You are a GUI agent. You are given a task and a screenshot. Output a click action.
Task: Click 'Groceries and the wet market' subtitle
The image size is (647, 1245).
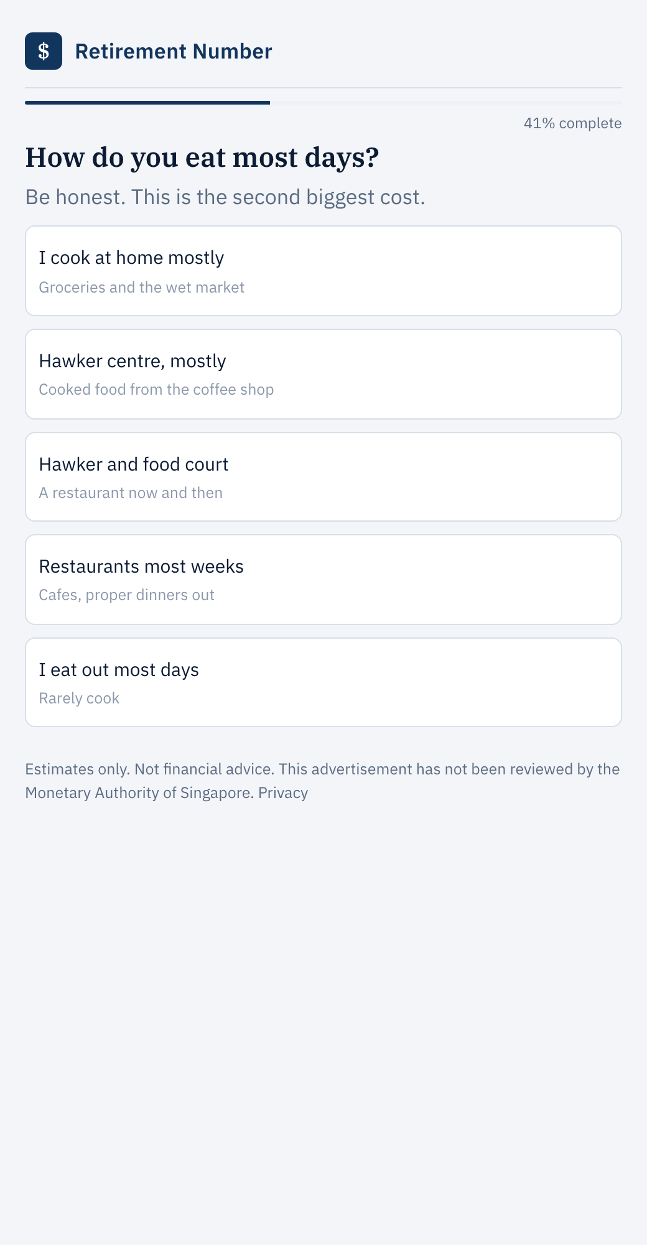(142, 288)
